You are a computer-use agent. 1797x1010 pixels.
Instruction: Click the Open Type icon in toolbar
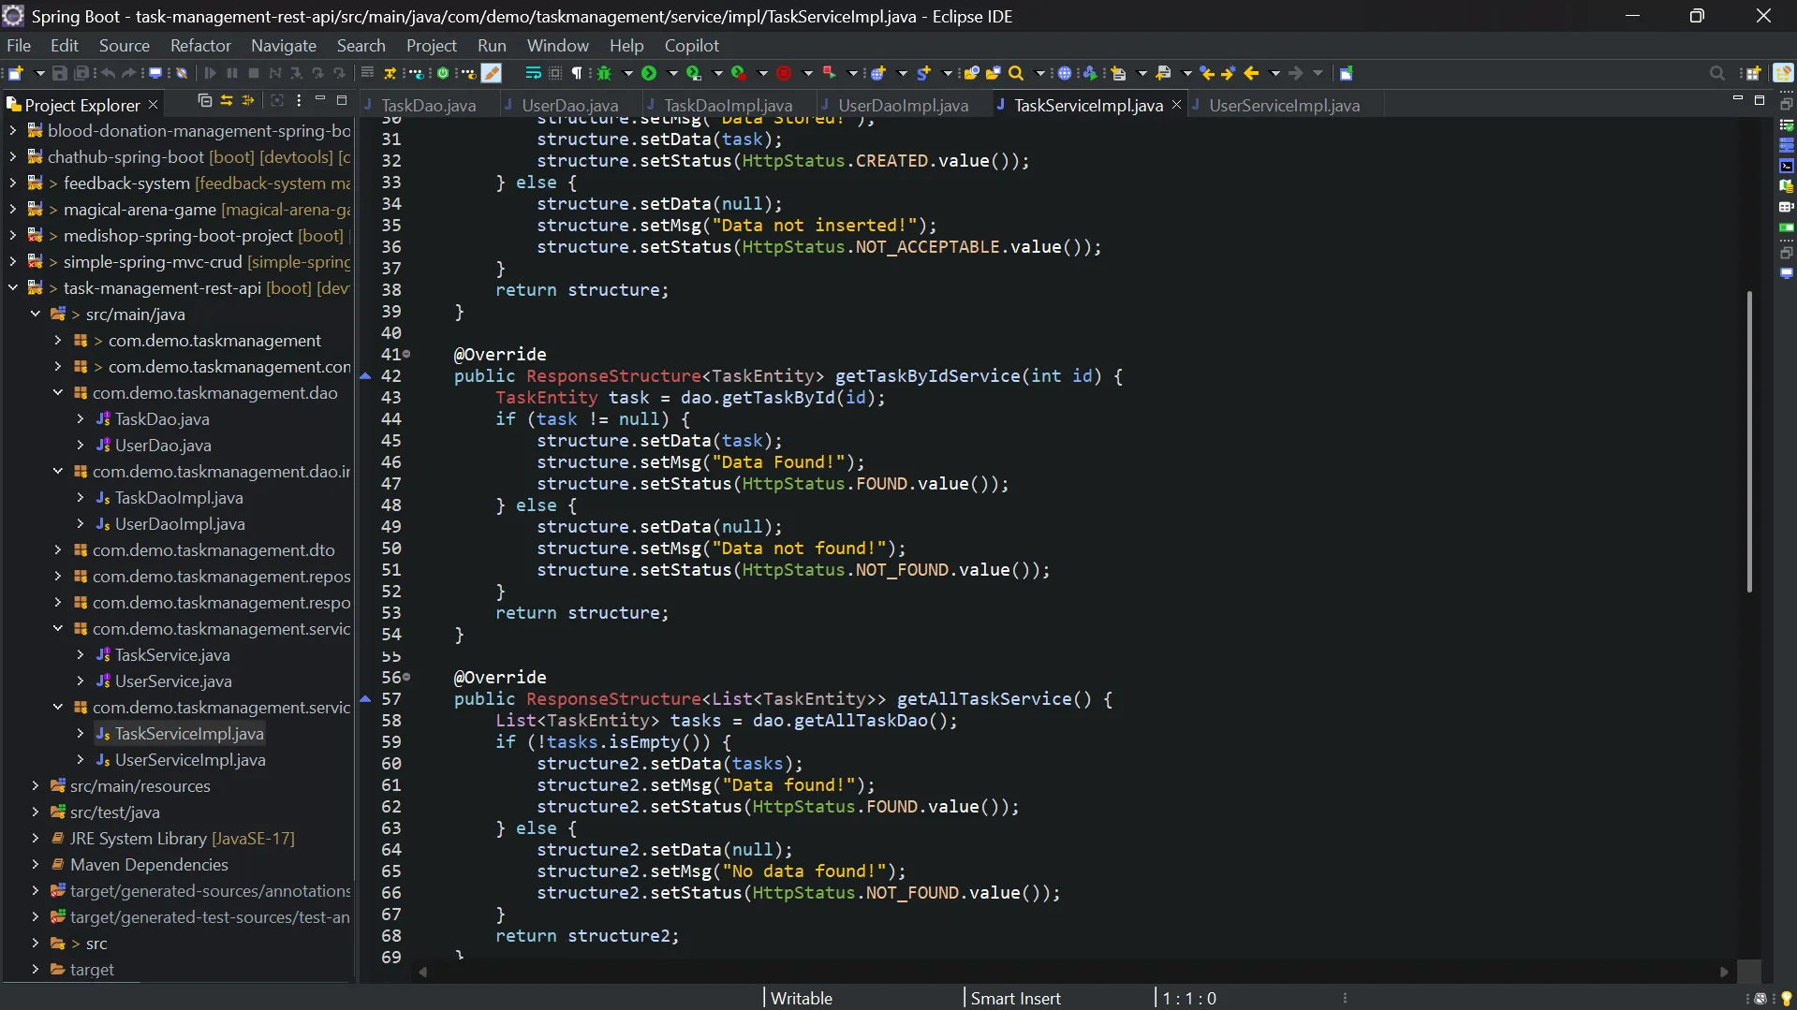(x=971, y=73)
